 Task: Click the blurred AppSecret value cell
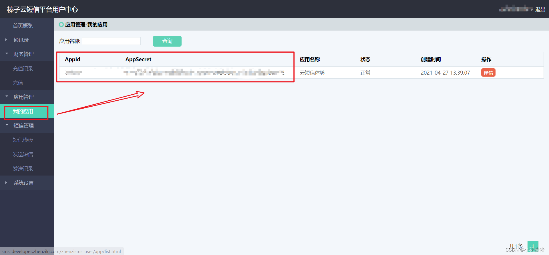point(204,72)
